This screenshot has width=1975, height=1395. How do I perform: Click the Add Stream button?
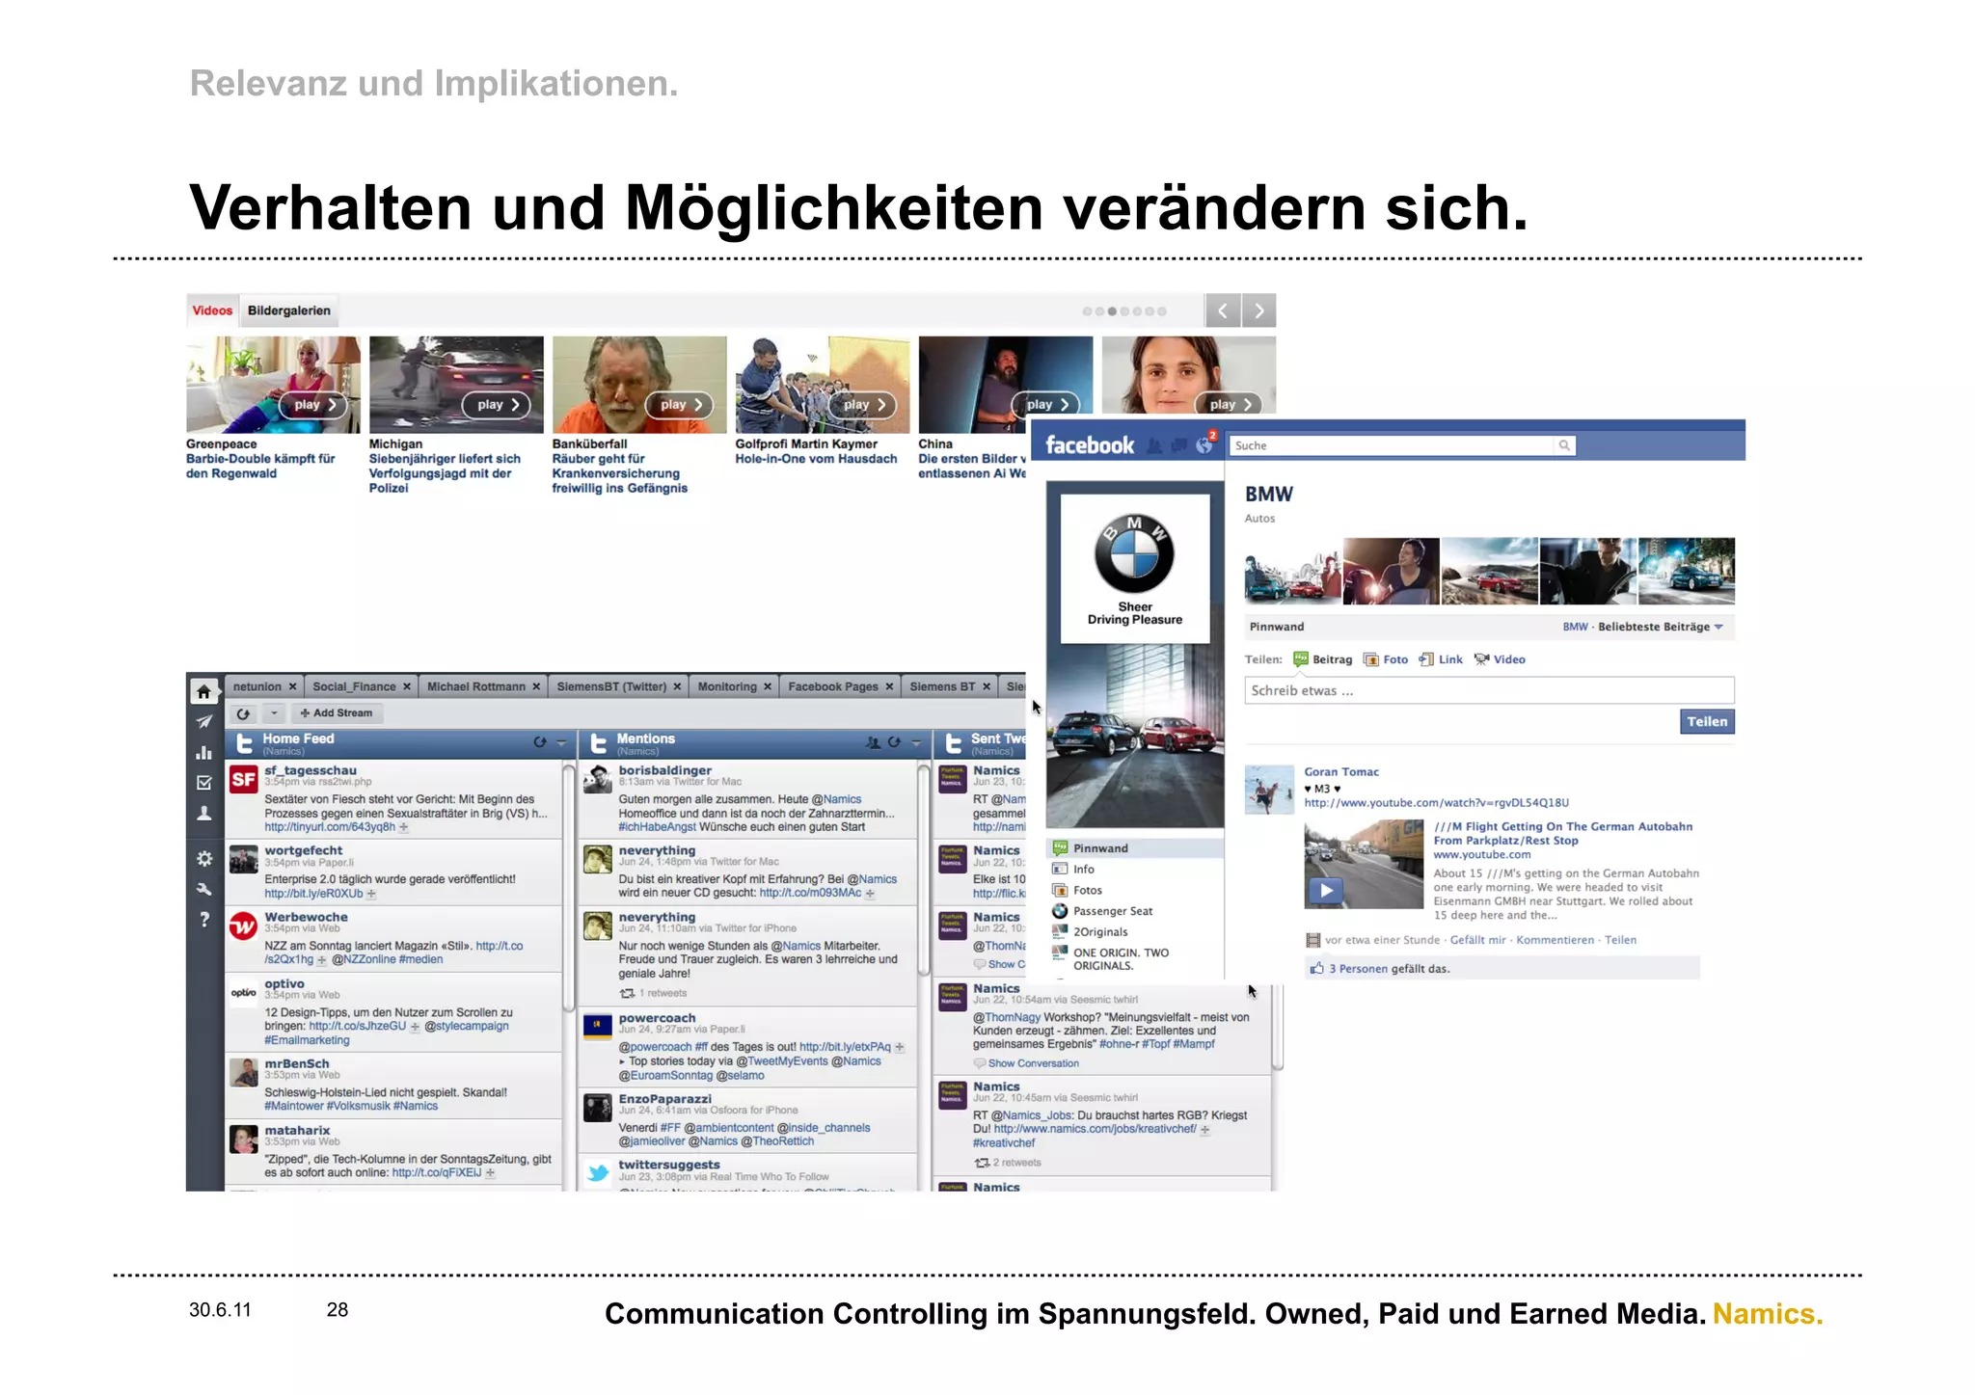[x=336, y=713]
